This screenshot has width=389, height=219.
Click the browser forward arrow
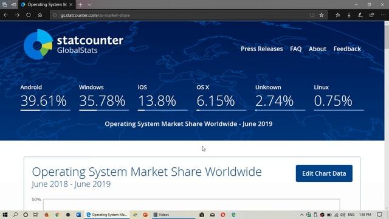click(17, 15)
